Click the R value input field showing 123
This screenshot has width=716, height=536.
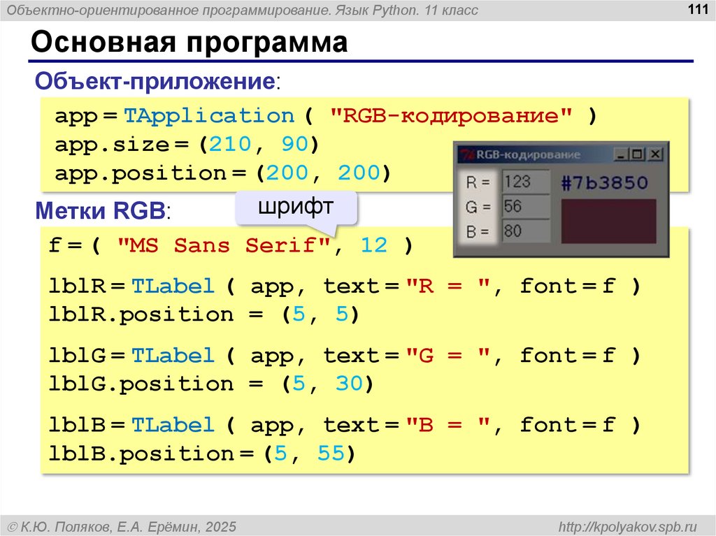(526, 182)
